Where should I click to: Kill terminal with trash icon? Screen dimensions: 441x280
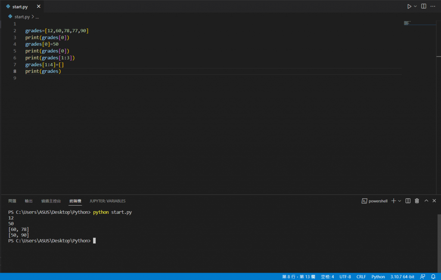[x=417, y=201]
